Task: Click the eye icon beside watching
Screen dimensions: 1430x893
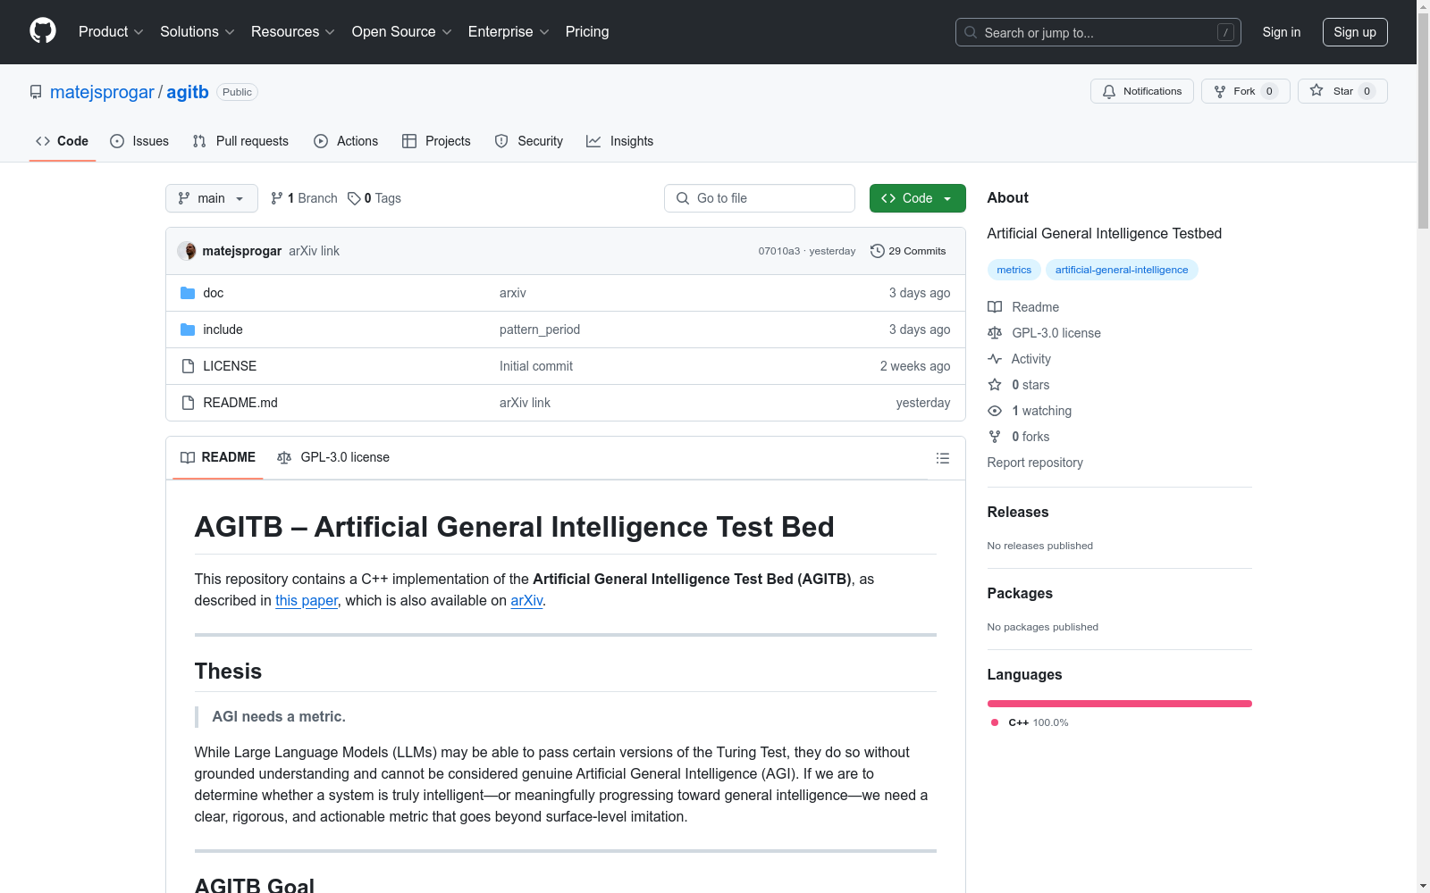Action: click(995, 411)
